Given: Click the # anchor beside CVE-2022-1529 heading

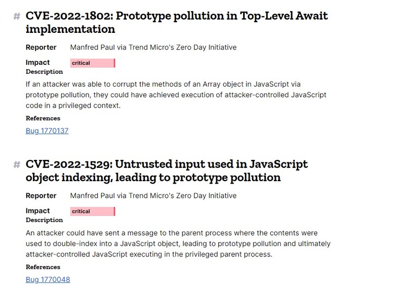Looking at the screenshot, I should pyautogui.click(x=17, y=164).
